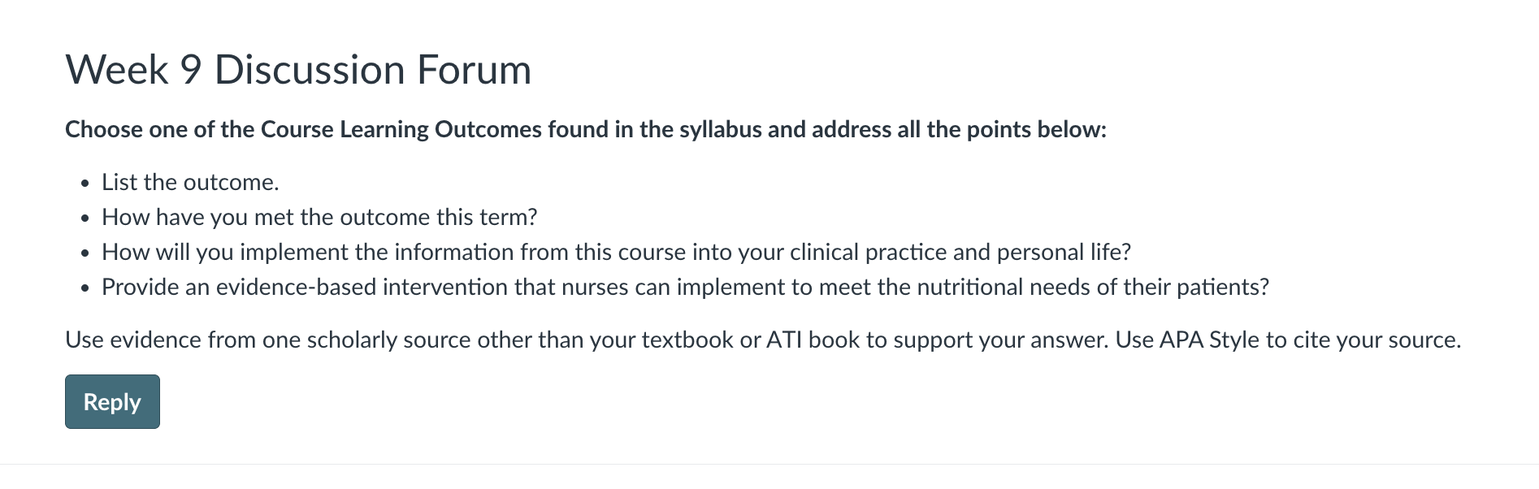Click the clinical practice and personal life bullet
The width and height of the screenshot is (1539, 489).
pos(616,252)
